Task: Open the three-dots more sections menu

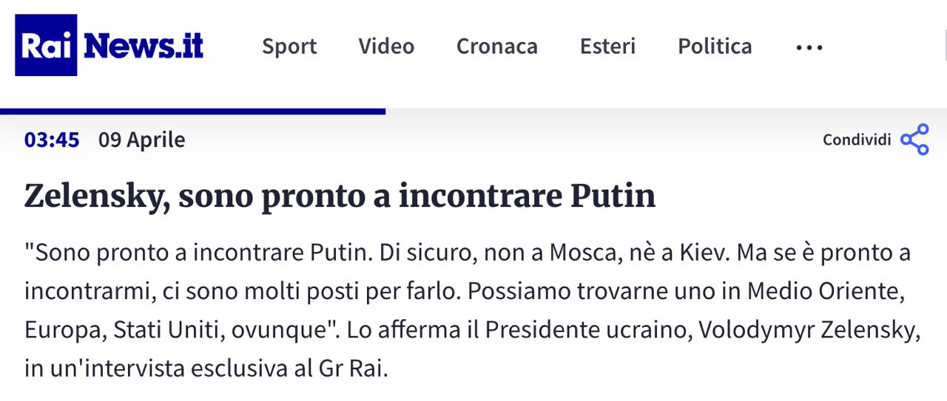Action: coord(809,47)
